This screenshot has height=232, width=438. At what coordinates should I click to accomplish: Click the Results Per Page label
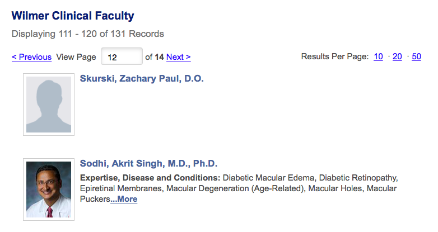coord(335,56)
